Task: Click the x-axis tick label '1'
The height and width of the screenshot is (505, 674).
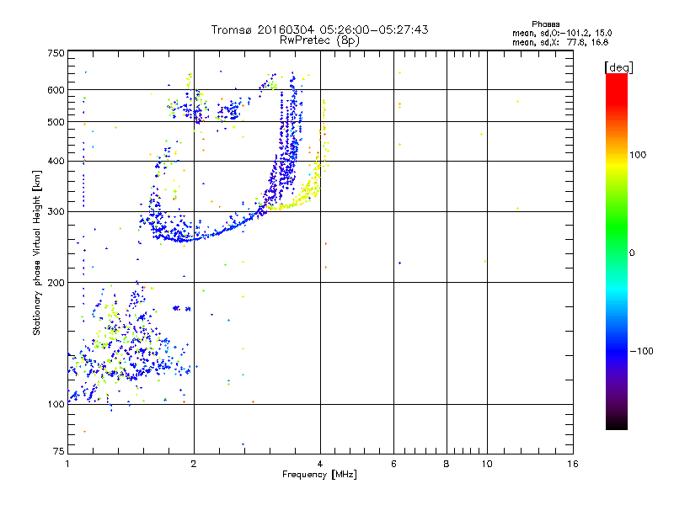Action: [x=67, y=464]
